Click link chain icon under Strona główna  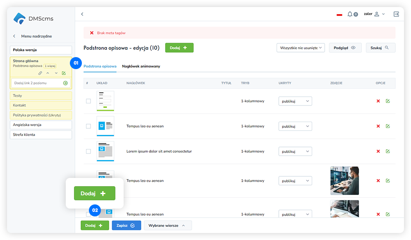tap(40, 73)
